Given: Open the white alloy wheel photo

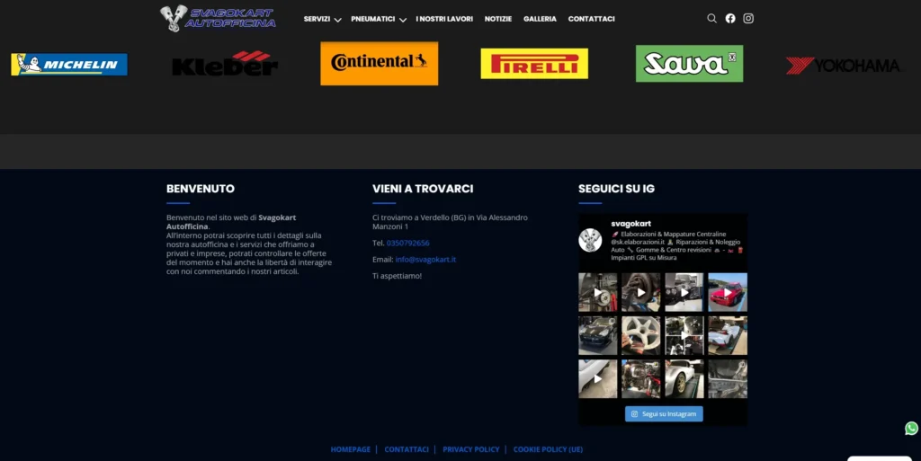Looking at the screenshot, I should (x=640, y=335).
